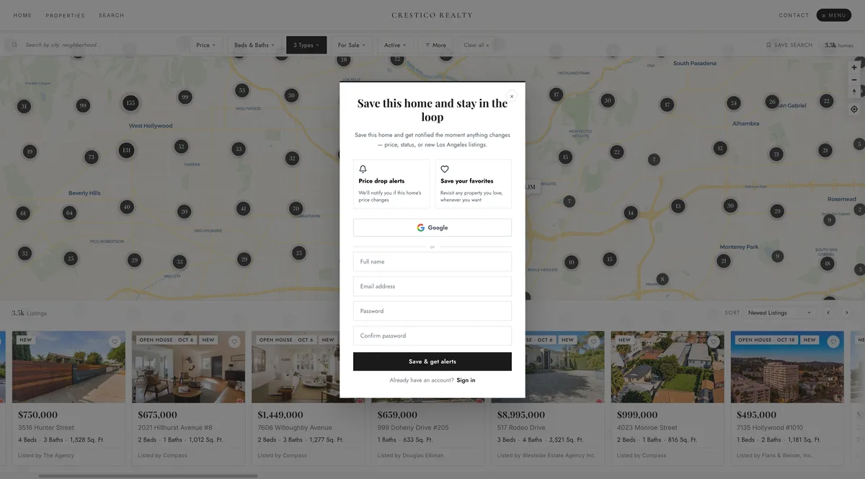Open Search in navigation
This screenshot has height=479, width=865.
(111, 15)
